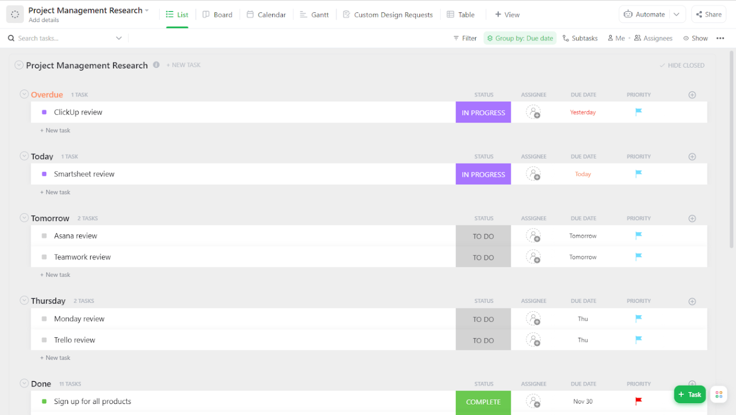Toggle Group by: Due date setting
The height and width of the screenshot is (415, 736).
click(x=520, y=38)
